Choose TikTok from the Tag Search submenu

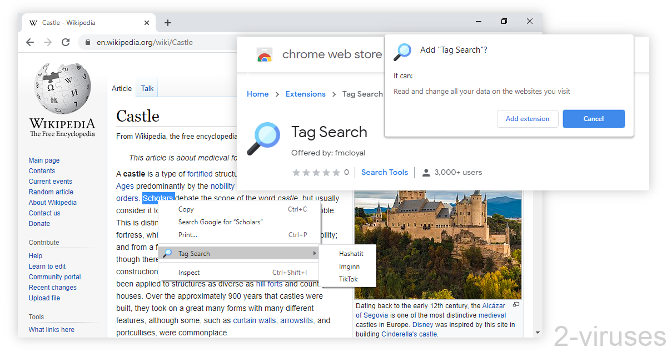point(349,279)
